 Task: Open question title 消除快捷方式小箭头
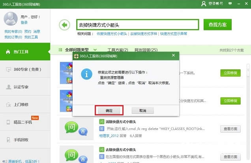tap(121, 122)
